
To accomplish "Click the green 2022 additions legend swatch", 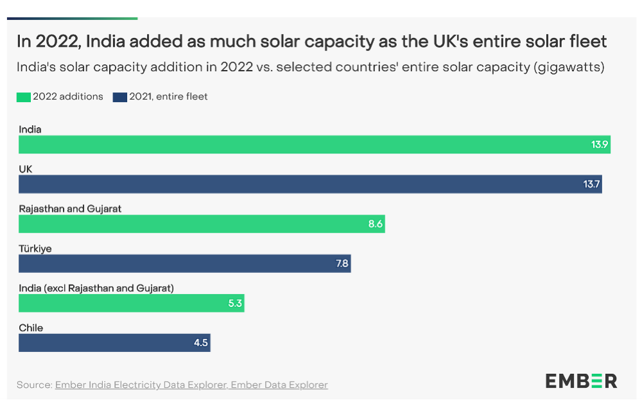I will tap(23, 97).
